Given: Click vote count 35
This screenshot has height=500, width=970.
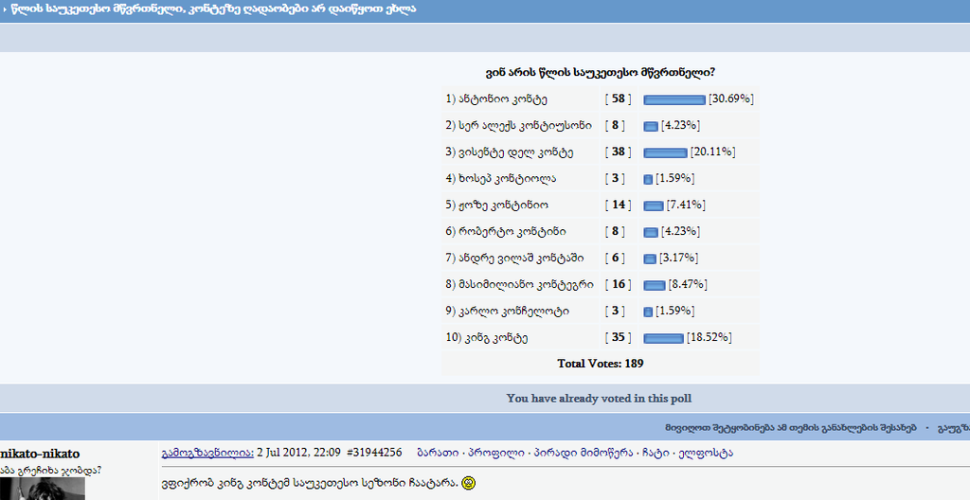Looking at the screenshot, I should pyautogui.click(x=618, y=338).
